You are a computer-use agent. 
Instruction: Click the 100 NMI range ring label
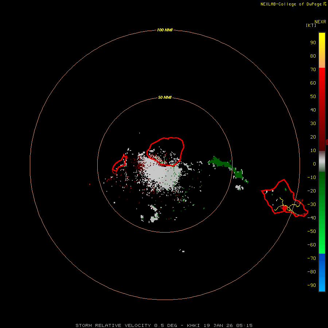165,30
